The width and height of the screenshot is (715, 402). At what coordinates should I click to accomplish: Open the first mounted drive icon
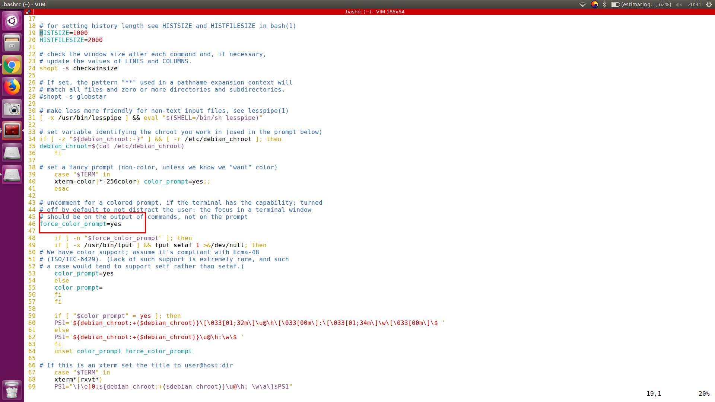point(12,153)
